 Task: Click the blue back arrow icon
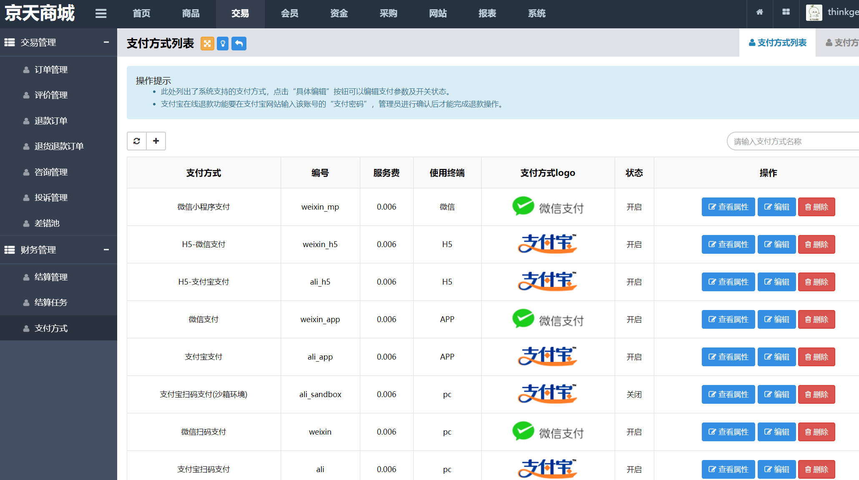[x=239, y=43]
